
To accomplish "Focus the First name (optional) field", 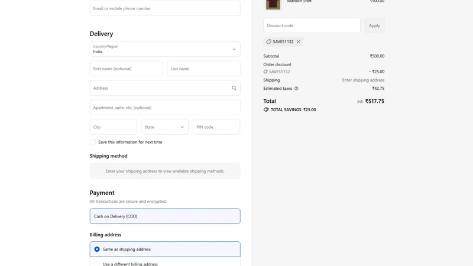I will [126, 69].
